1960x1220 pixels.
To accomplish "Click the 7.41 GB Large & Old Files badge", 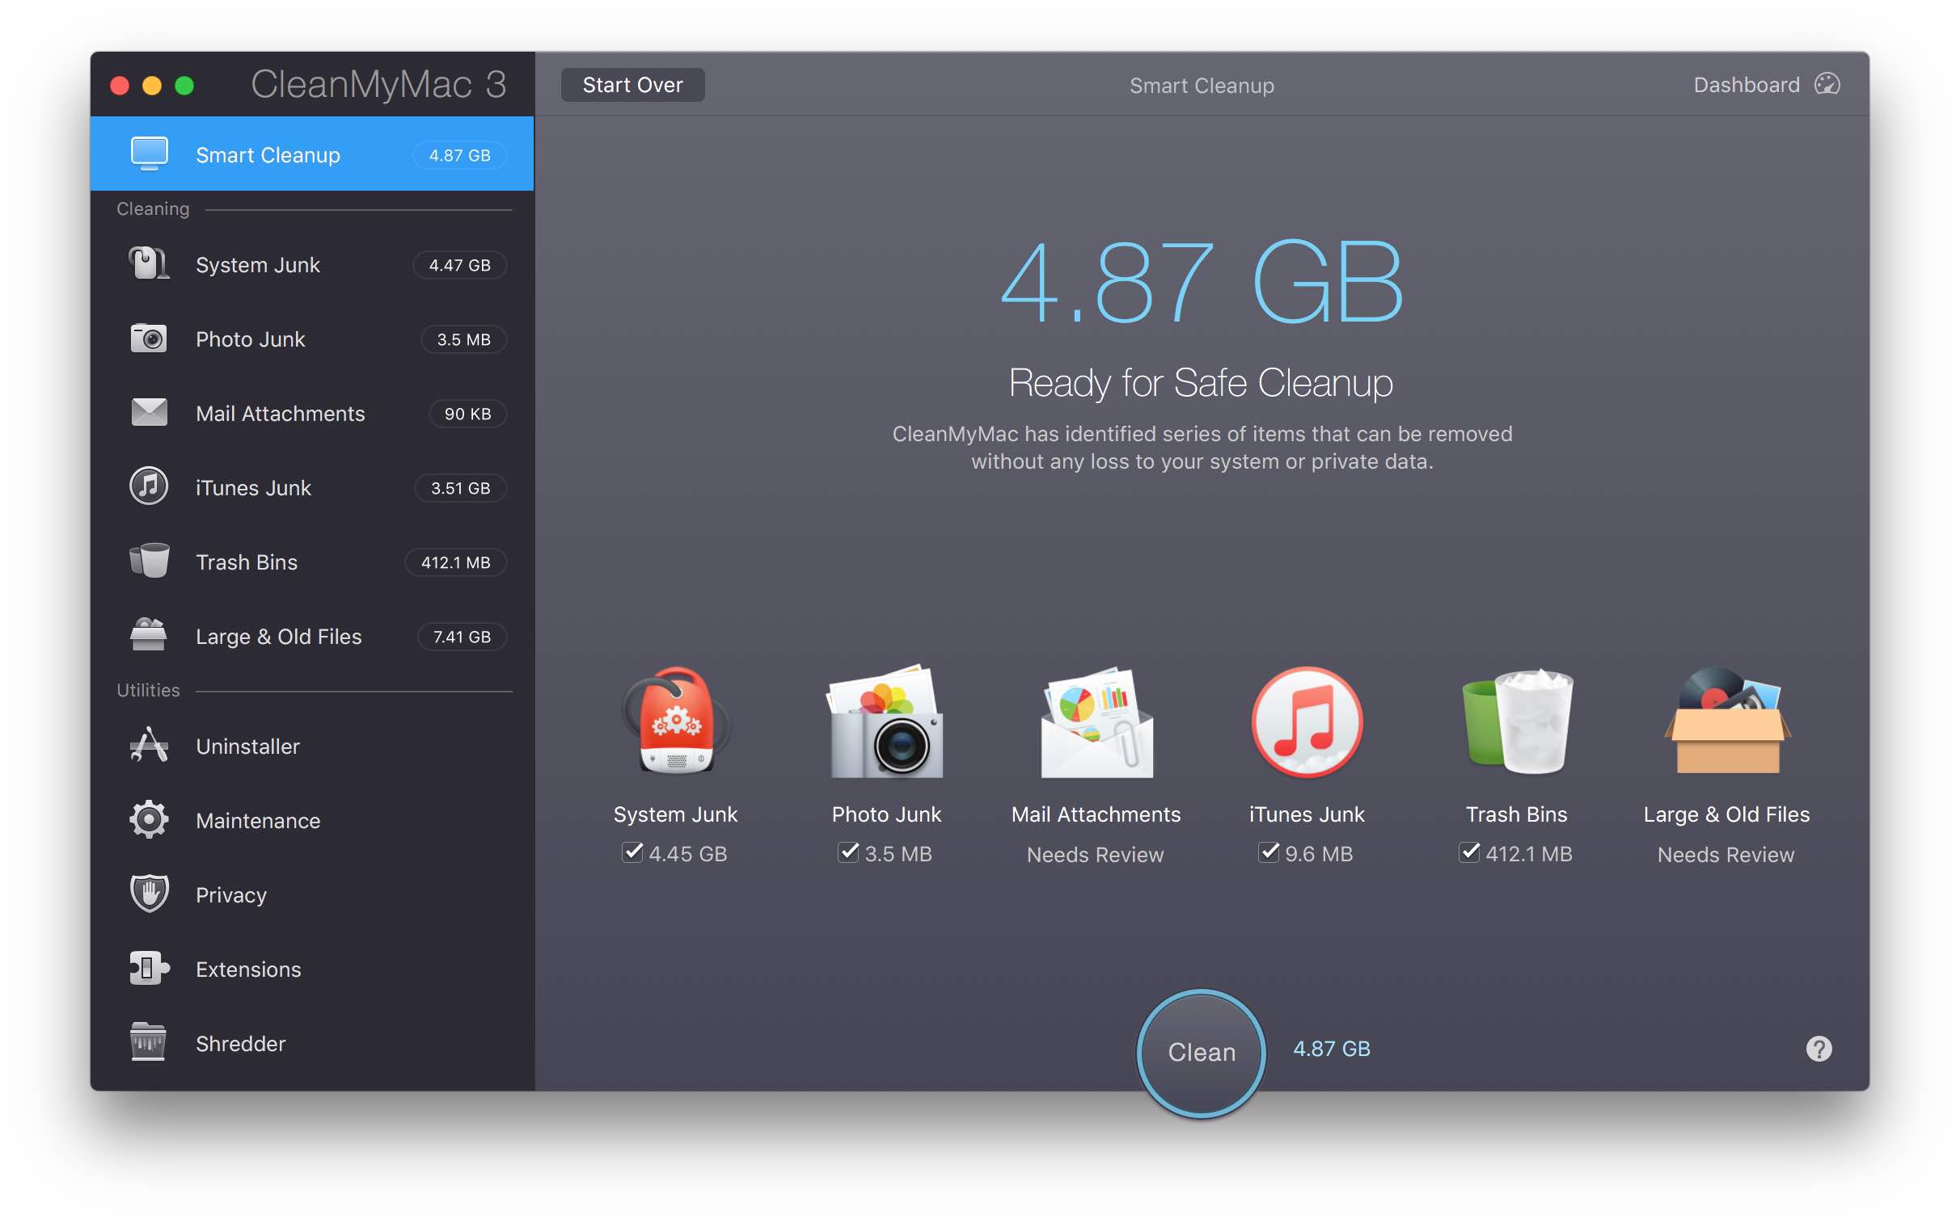I will click(463, 636).
